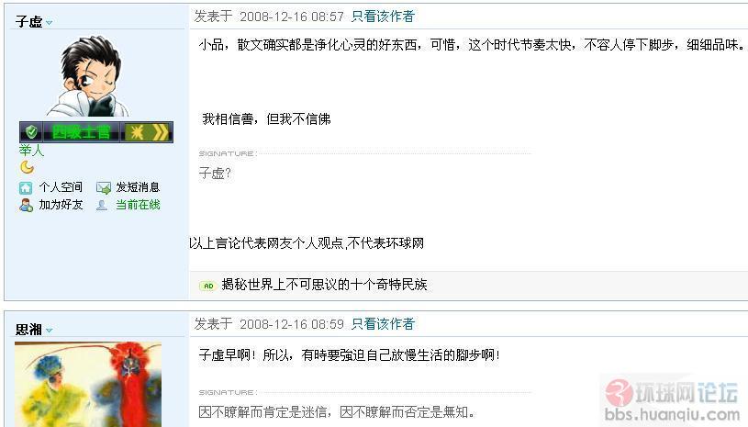This screenshot has height=427, width=748.
Task: Click the green AD tag icon
Action: coord(208,286)
